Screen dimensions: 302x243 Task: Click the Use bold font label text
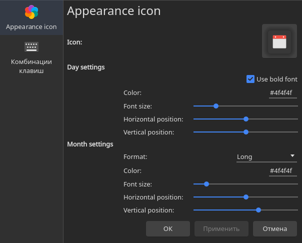tap(277, 79)
